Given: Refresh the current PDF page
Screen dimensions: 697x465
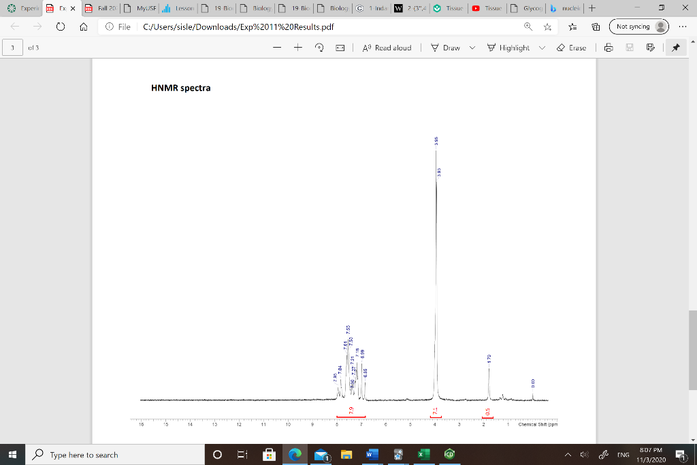Looking at the screenshot, I should tap(61, 27).
